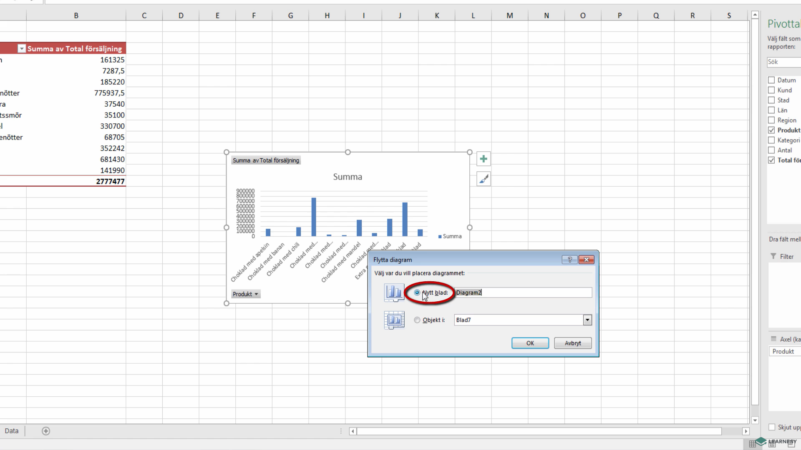Check the Antal field
This screenshot has height=450, width=801.
(771, 150)
